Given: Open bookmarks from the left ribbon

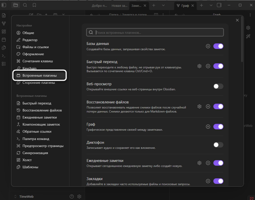Looking at the screenshot, I should click(x=35, y=5).
